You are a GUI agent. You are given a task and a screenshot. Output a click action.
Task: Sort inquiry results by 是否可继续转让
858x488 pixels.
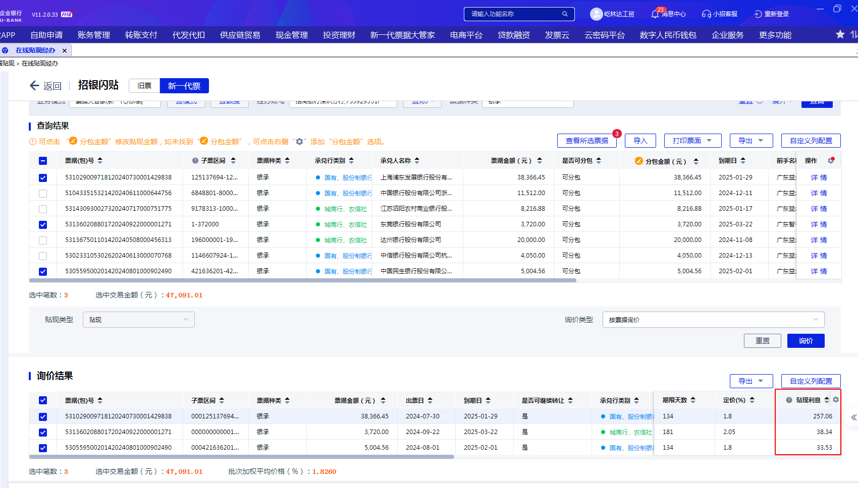[570, 400]
